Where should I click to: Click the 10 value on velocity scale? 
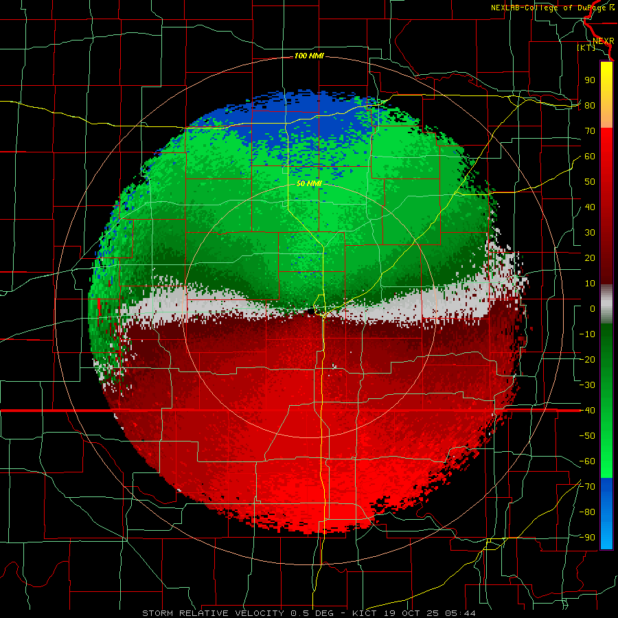pos(590,284)
